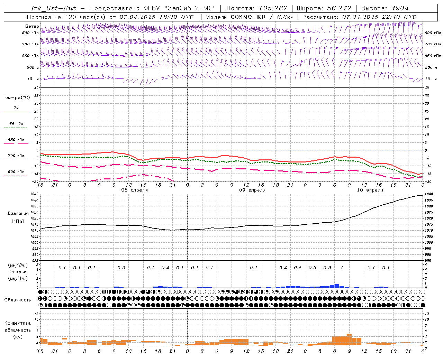Select the latitude value Широта: 56.777
Viewport: 443px width, 354px height.
[x=324, y=8]
